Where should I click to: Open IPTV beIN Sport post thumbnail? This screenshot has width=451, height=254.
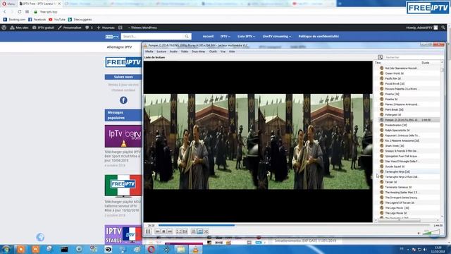click(x=123, y=136)
